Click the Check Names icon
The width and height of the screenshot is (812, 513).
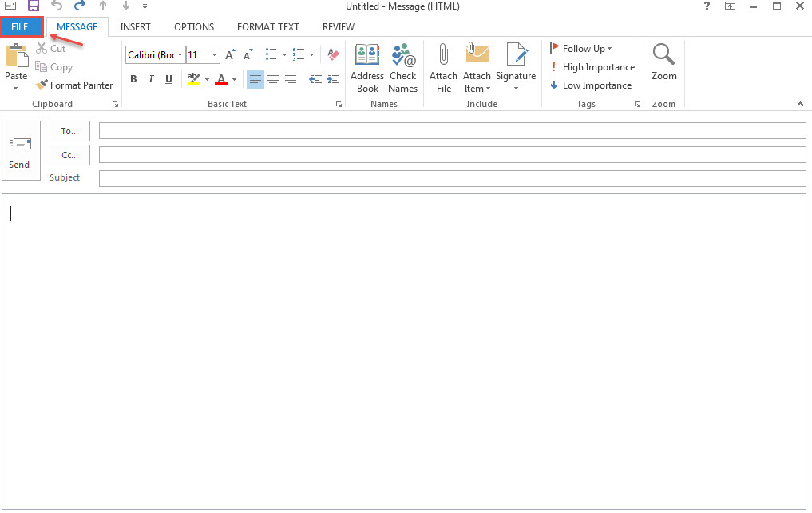pyautogui.click(x=403, y=67)
